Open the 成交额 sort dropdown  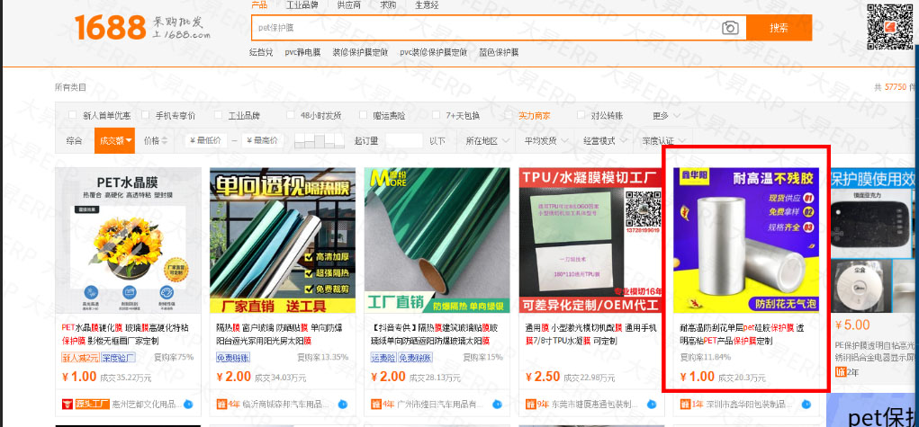114,140
